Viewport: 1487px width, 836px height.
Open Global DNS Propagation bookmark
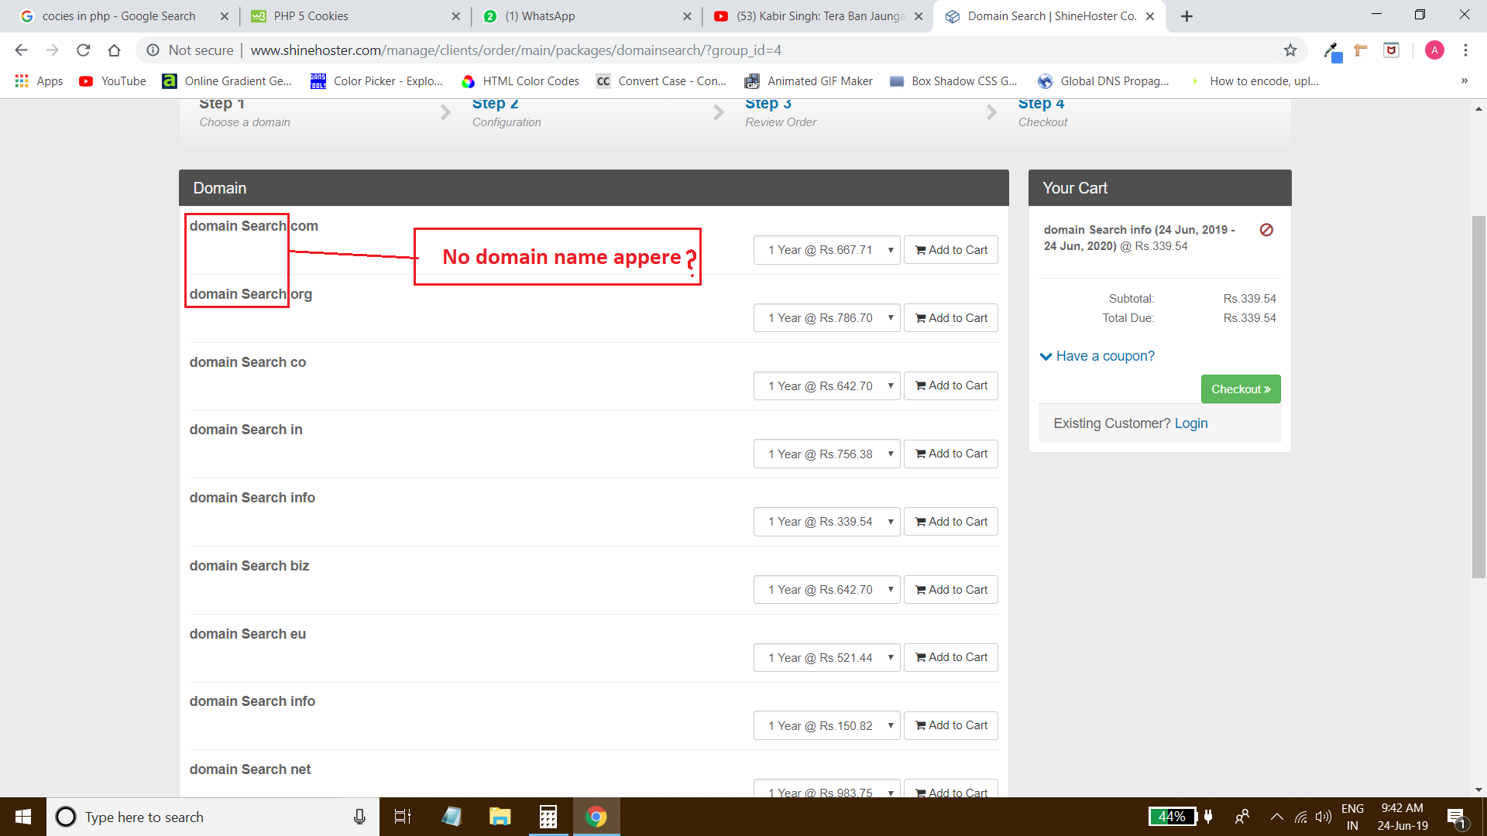click(1104, 81)
